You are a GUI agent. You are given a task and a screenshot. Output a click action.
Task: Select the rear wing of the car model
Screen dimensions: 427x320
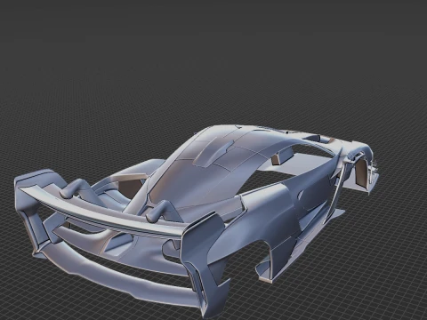(x=101, y=211)
